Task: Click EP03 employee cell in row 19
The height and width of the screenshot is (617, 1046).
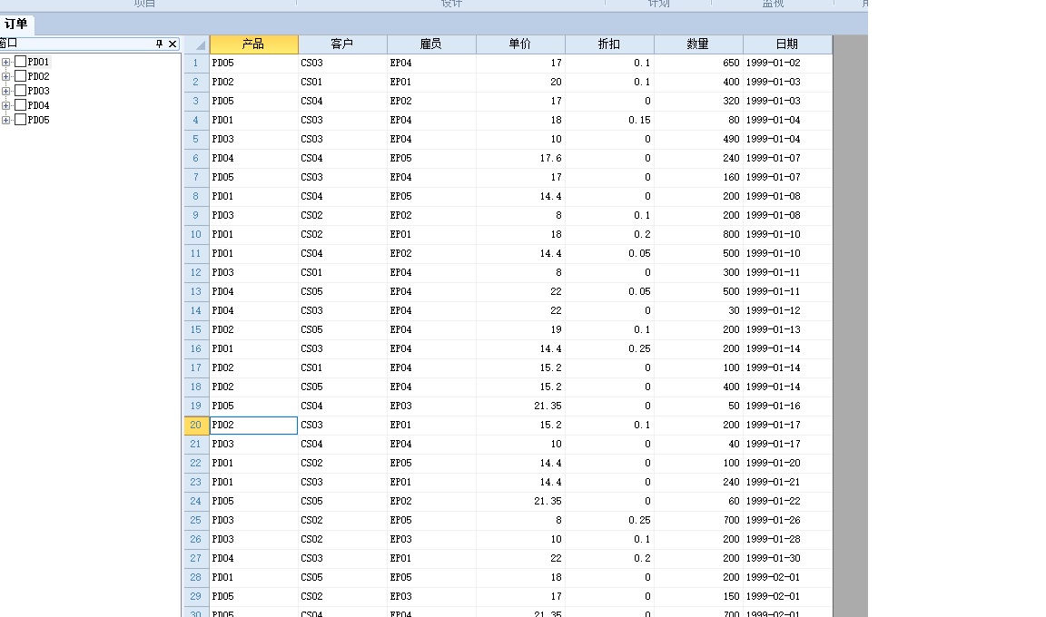Action: (431, 406)
